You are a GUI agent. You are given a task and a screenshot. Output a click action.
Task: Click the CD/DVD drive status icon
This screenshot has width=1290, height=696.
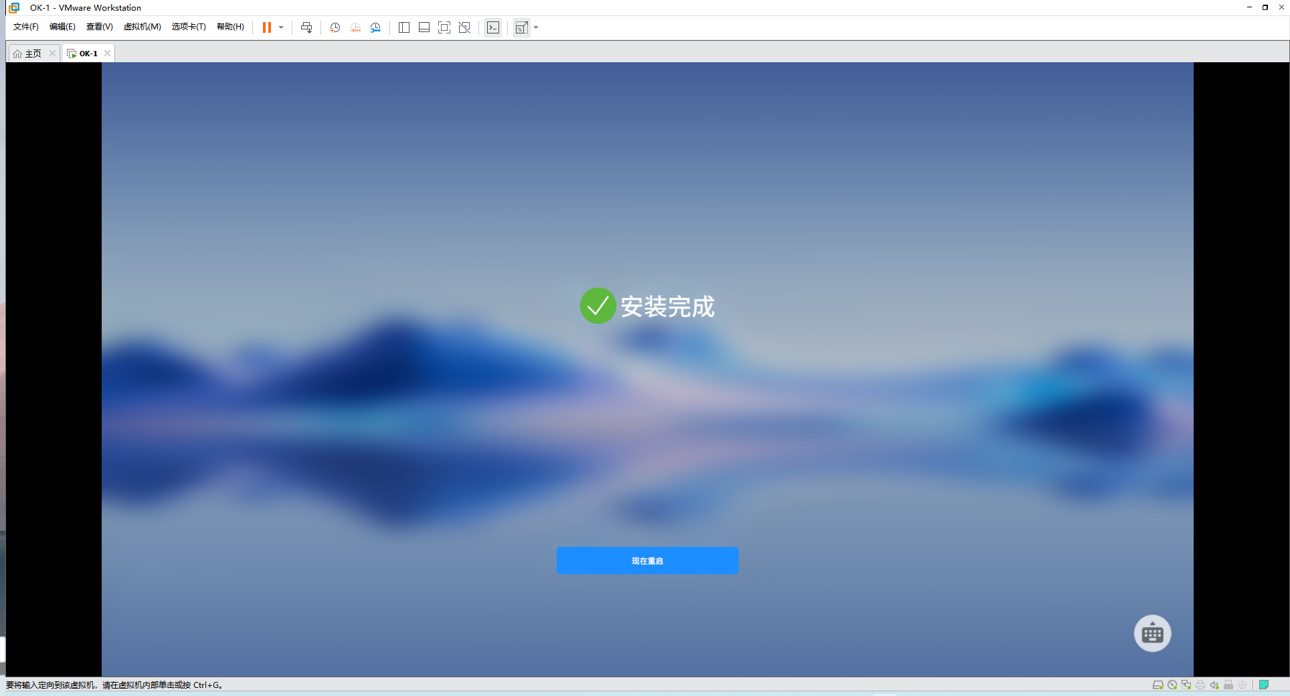[x=1172, y=685]
